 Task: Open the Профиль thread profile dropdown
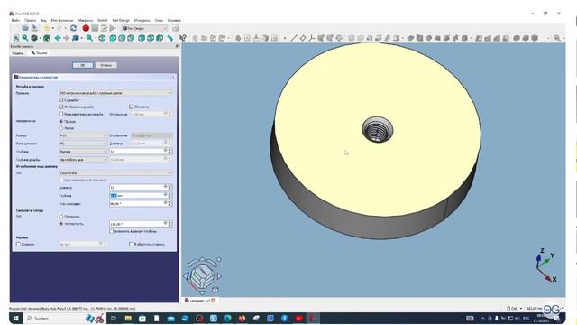point(115,93)
